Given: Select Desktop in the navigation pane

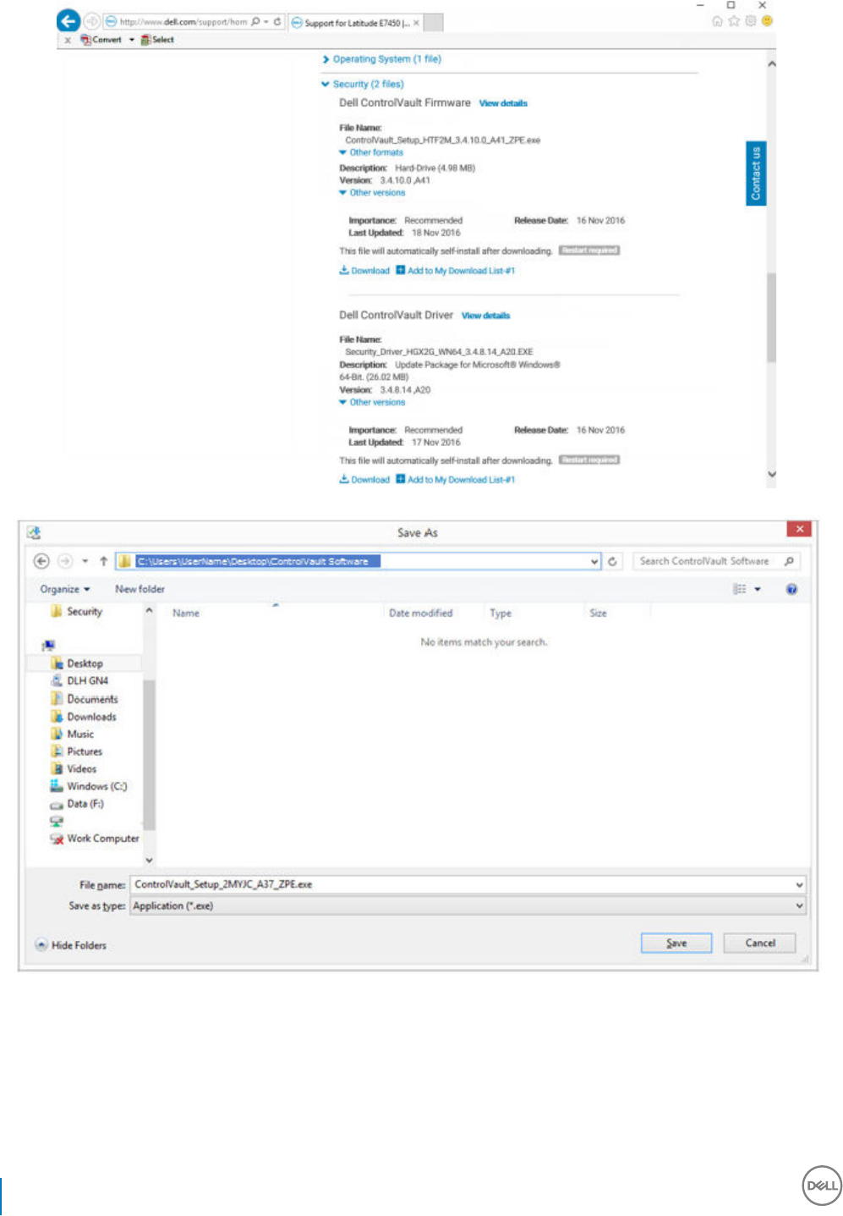Looking at the screenshot, I should pos(77,663).
